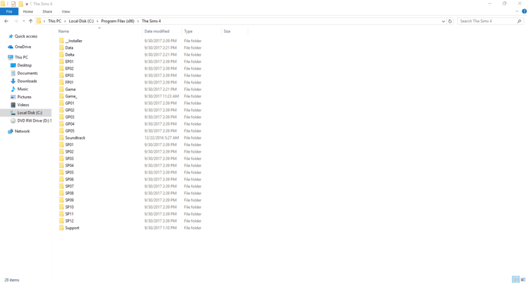527x283 pixels.
Task: Open Explorer help question mark icon
Action: point(524,11)
